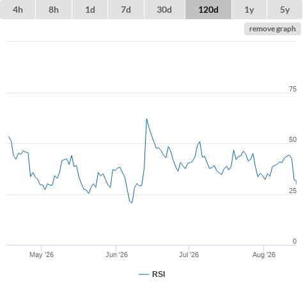Click the 50 y-axis value label
Viewport: 303px width, 291px height.
[x=293, y=139]
